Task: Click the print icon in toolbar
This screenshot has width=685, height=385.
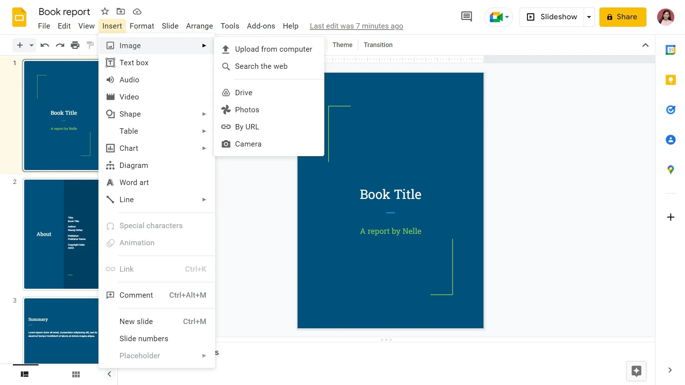Action: coord(75,45)
